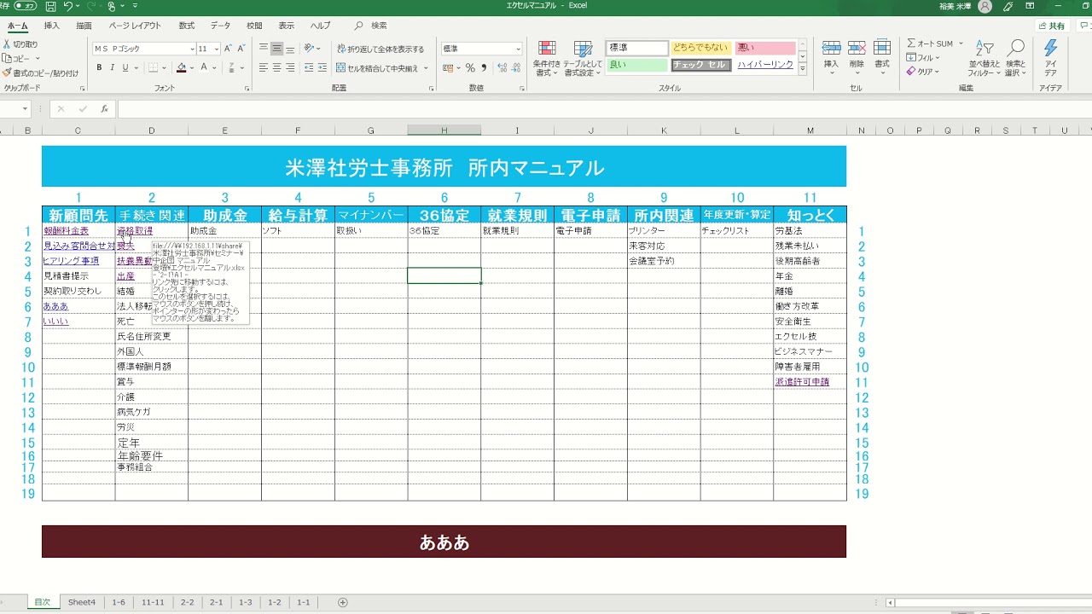The image size is (1092, 614).
Task: Click the Orientation text angle icon
Action: click(310, 49)
